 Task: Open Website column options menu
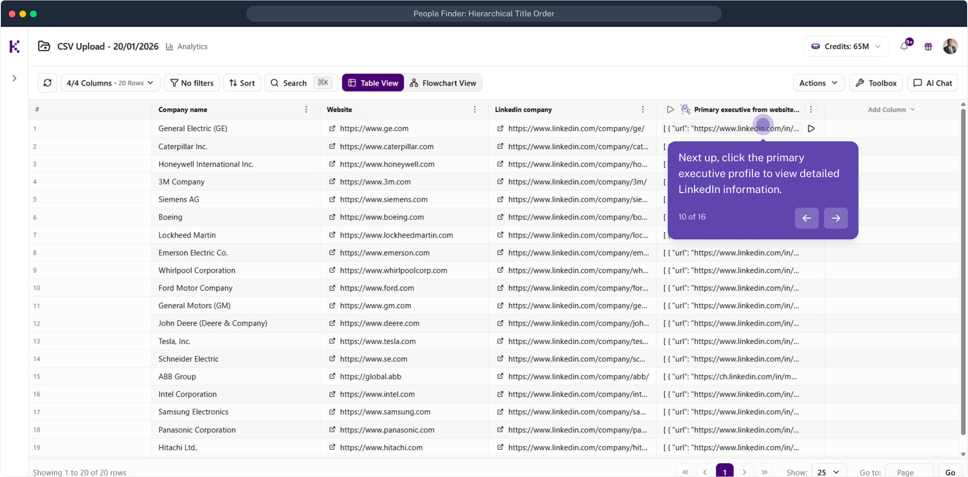pyautogui.click(x=475, y=110)
